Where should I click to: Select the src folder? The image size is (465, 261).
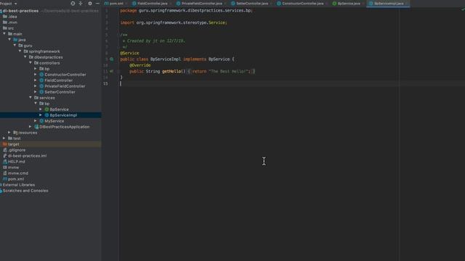pyautogui.click(x=11, y=28)
